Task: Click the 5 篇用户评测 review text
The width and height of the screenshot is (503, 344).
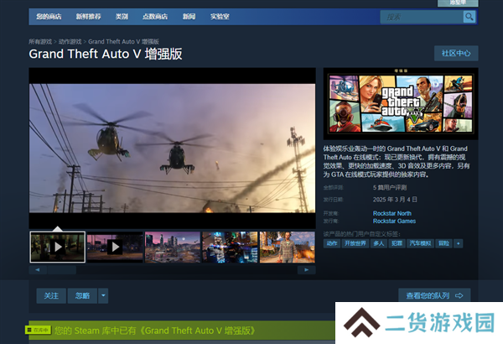Action: click(x=390, y=188)
